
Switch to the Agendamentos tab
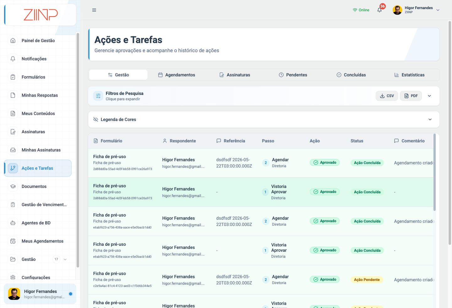[176, 75]
